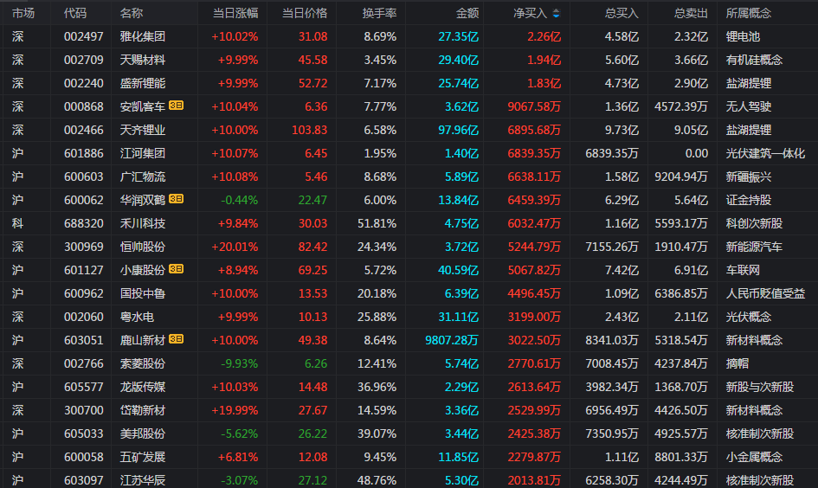Click the margin badge next to 鹿山新材
Image resolution: width=818 pixels, height=488 pixels.
point(177,339)
